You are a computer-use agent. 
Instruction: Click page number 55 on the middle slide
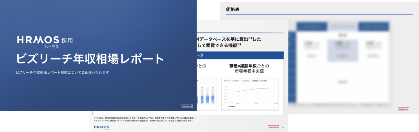[283, 128]
